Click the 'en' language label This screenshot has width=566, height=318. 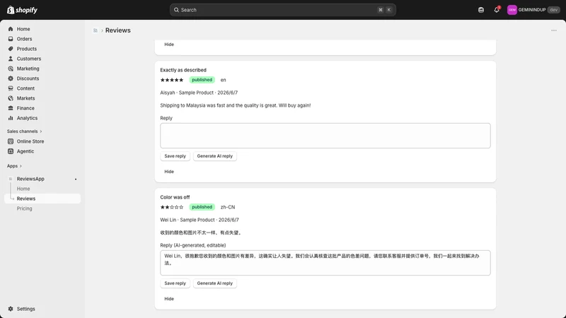click(x=223, y=80)
